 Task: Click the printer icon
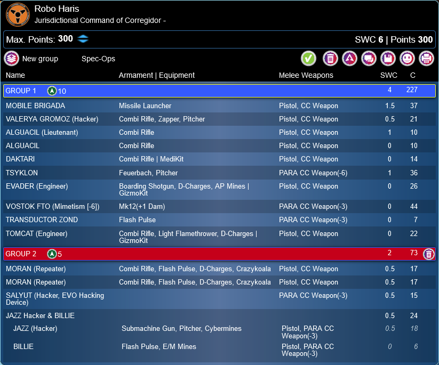[426, 59]
